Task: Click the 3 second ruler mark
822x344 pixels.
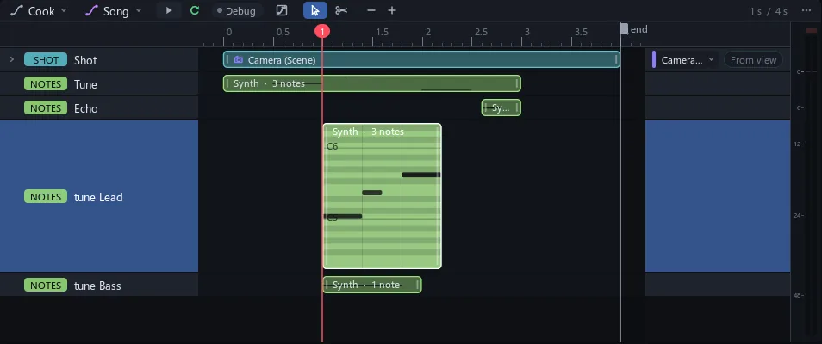Action: (527, 32)
